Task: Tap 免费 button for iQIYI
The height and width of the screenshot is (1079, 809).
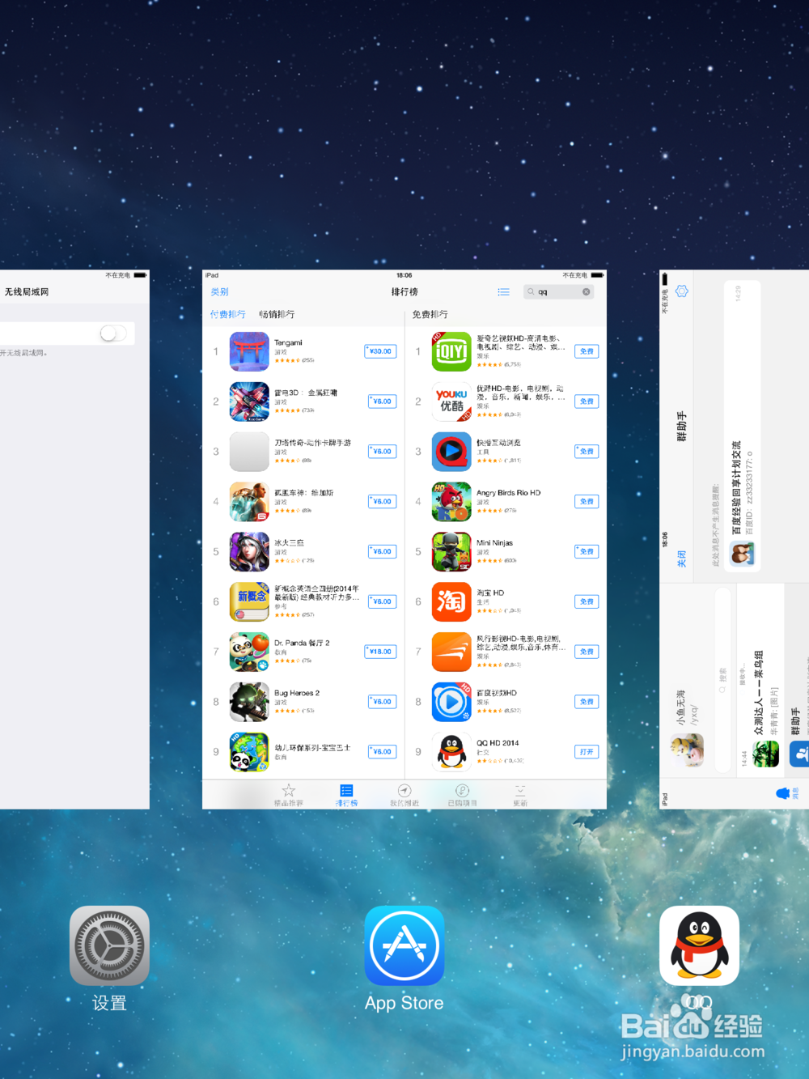Action: tap(587, 351)
